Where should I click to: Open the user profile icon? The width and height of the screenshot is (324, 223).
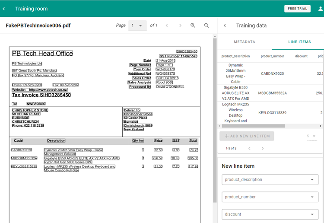click(320, 9)
